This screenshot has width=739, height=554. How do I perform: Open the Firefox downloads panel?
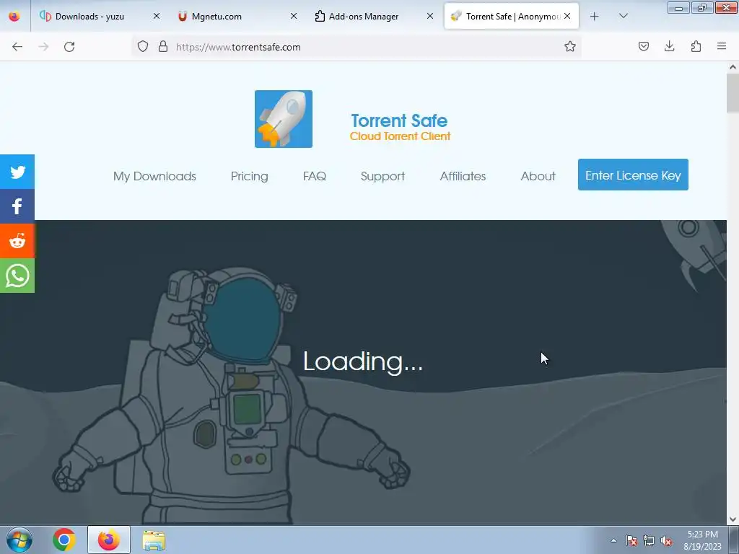[669, 47]
